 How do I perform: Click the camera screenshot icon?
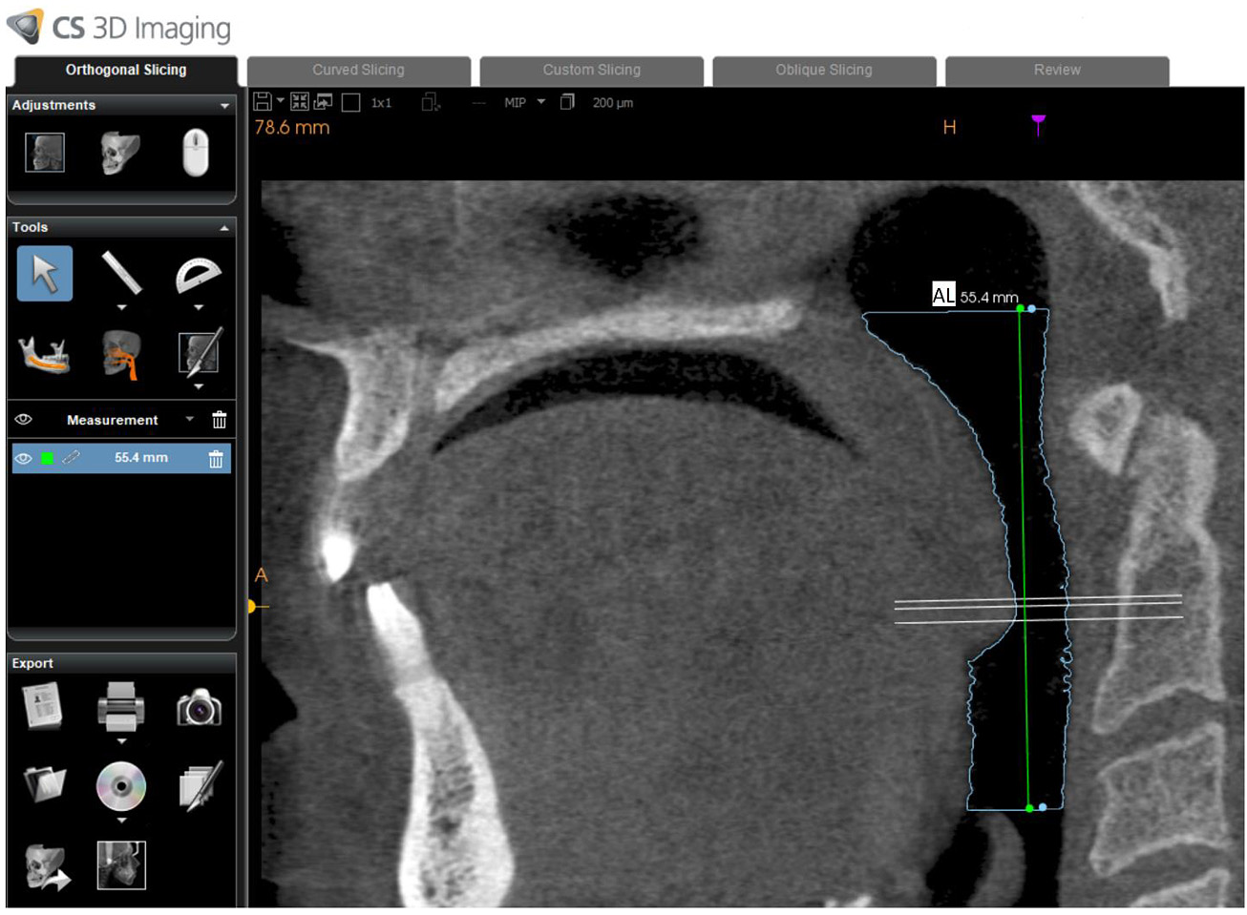[x=199, y=709]
